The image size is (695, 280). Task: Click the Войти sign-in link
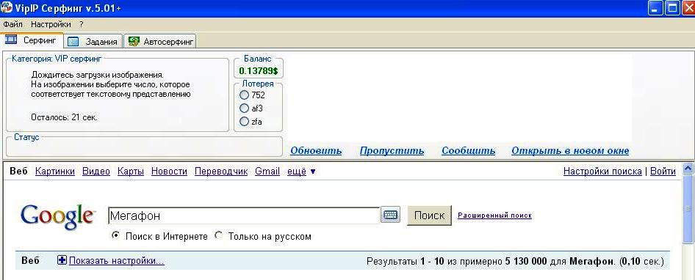(663, 172)
